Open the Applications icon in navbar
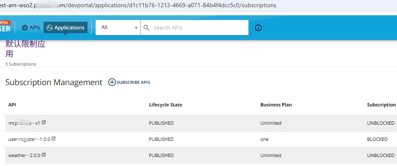The image size is (397, 166). (50, 28)
